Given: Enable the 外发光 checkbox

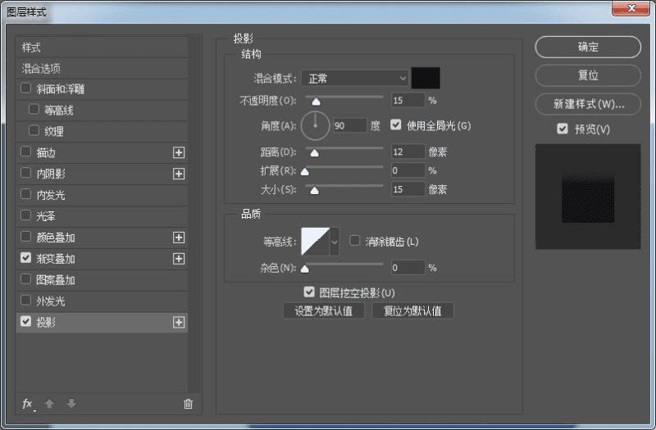Looking at the screenshot, I should click(25, 300).
